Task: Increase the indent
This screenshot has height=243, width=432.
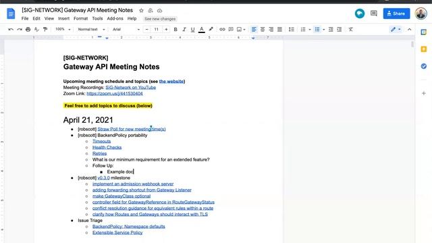Action: coord(339,29)
